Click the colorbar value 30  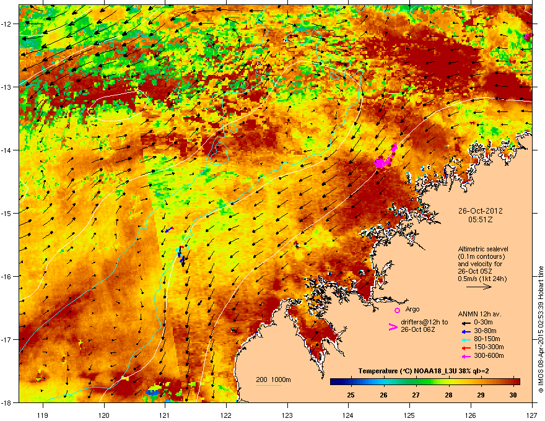click(x=513, y=395)
